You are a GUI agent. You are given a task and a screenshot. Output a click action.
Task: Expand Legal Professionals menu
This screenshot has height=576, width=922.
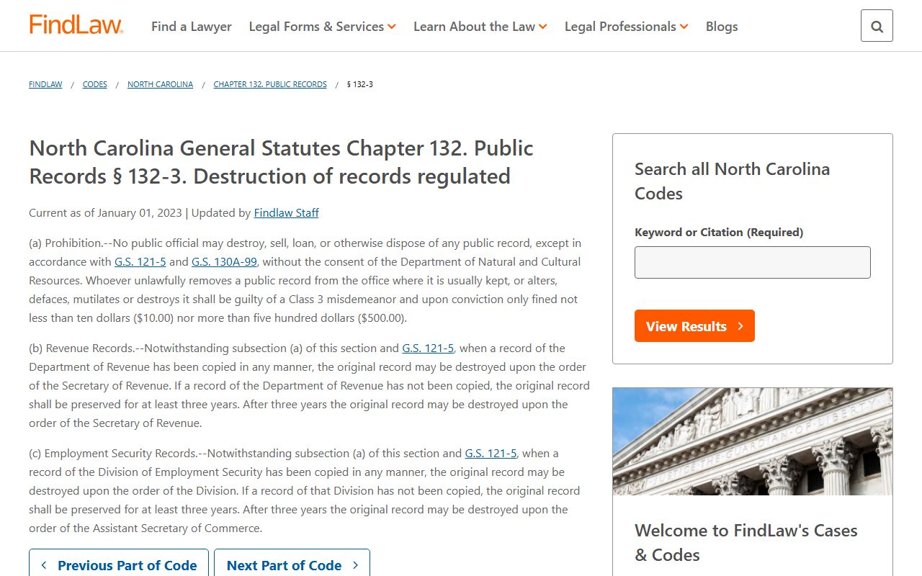coord(627,27)
